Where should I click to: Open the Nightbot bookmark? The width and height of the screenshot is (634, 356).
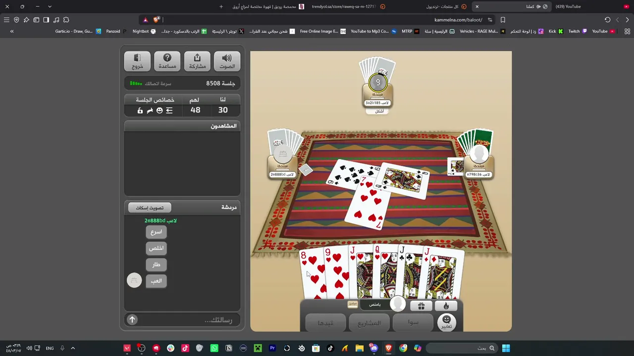144,31
